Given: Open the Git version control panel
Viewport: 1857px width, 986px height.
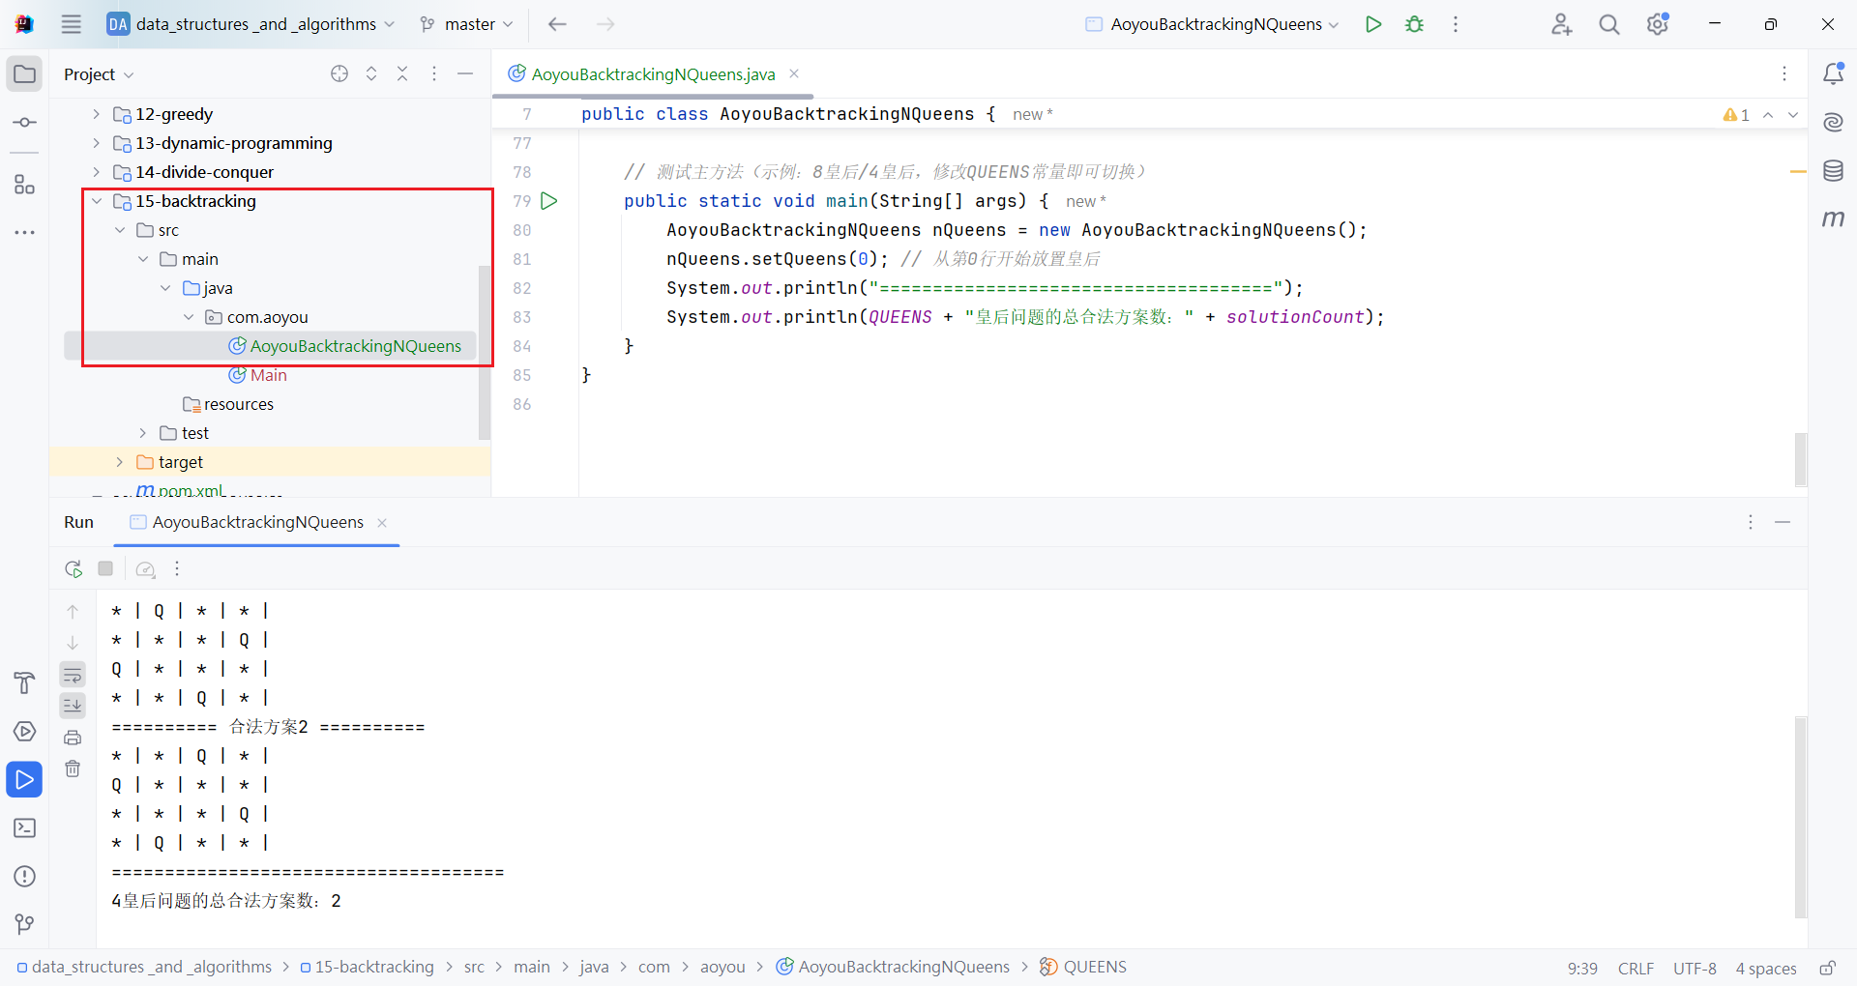Looking at the screenshot, I should [x=25, y=925].
